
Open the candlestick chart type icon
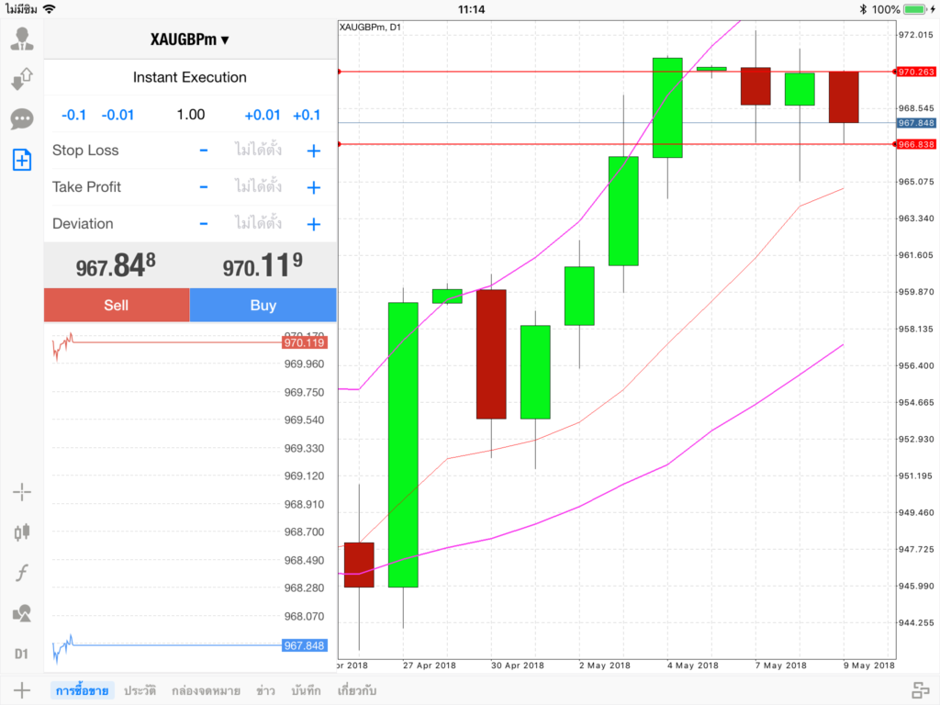(22, 532)
